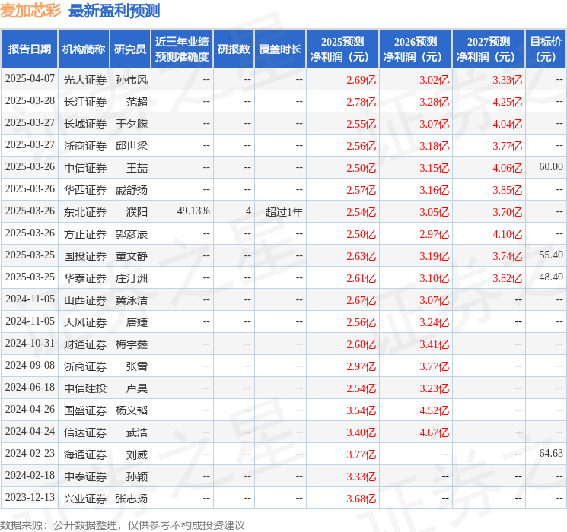Select the 中信建投 institution cell
Image resolution: width=567 pixels, height=532 pixels.
(85, 388)
